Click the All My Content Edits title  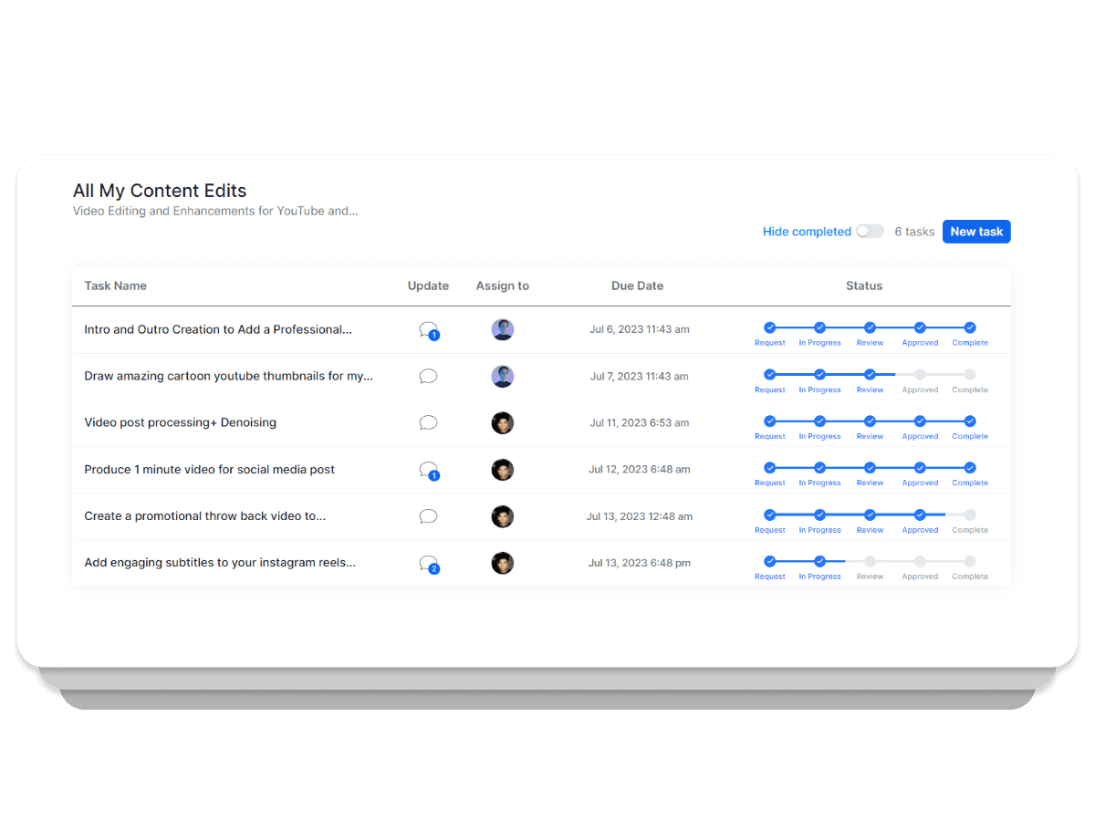[160, 191]
